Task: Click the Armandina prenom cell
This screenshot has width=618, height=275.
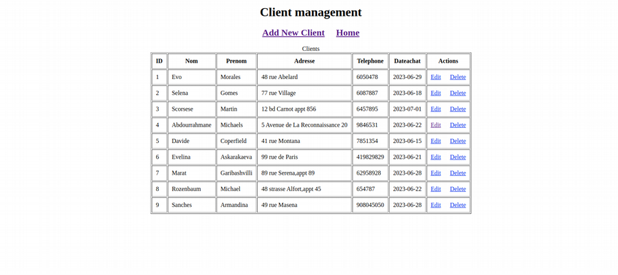Action: 236,205
